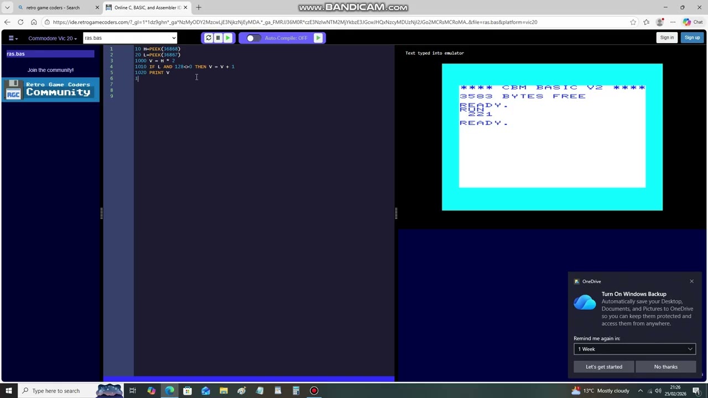708x398 pixels.
Task: Open Copilot from the taskbar
Action: pos(151,391)
